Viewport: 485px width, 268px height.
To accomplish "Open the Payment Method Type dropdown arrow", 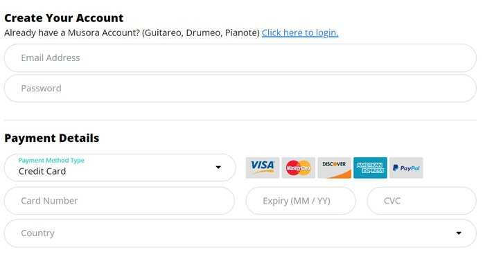I will click(x=218, y=167).
